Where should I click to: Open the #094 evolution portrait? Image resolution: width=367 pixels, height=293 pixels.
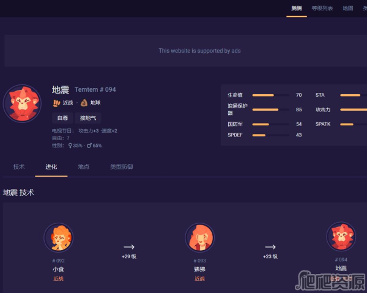[x=341, y=236]
